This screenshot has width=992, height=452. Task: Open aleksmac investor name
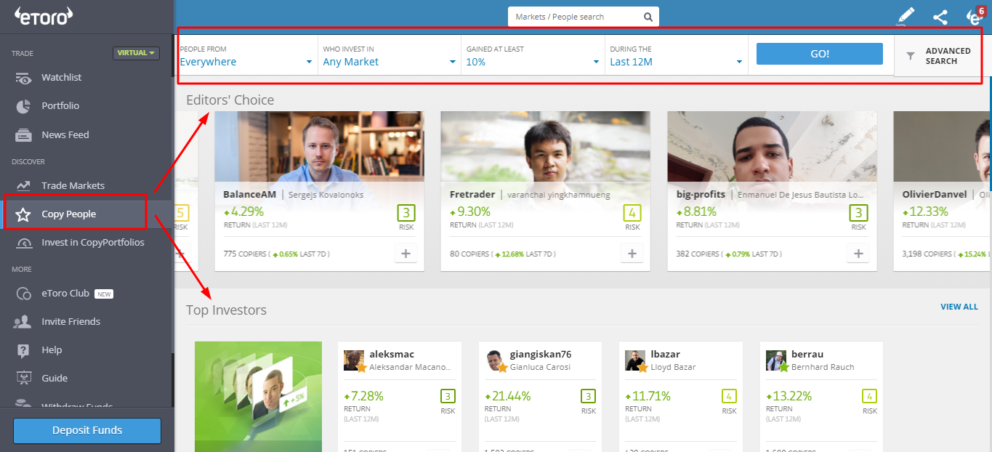[x=392, y=355]
